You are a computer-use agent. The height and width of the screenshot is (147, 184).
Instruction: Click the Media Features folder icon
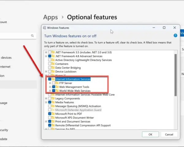[53, 102]
